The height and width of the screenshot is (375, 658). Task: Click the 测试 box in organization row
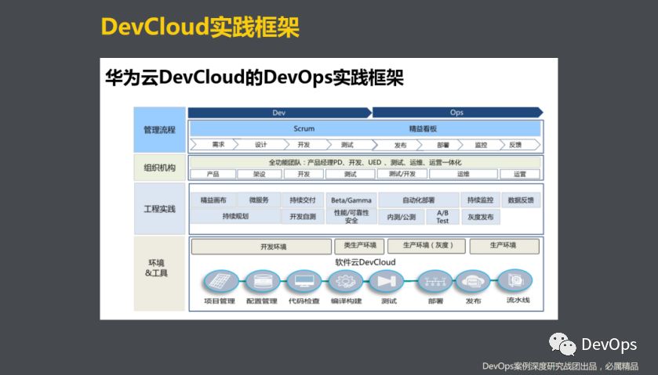[x=350, y=174]
